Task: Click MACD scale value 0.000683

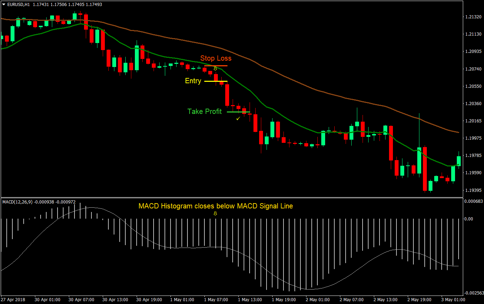Action: tap(473, 201)
